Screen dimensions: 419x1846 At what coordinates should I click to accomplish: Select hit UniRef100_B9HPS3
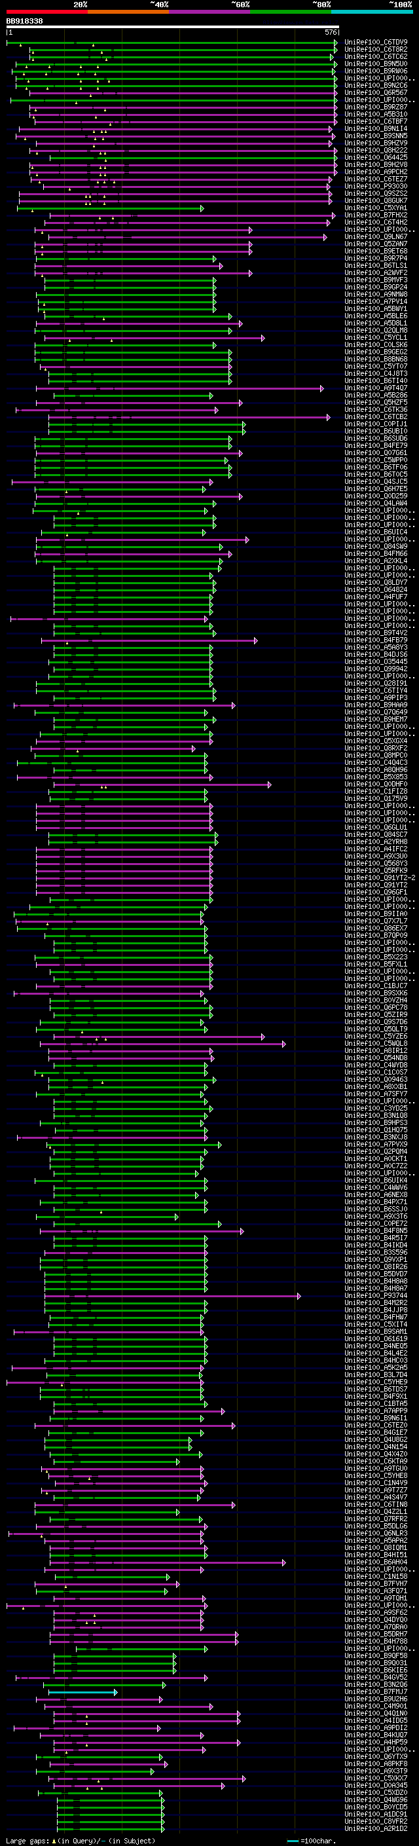pyautogui.click(x=376, y=1123)
